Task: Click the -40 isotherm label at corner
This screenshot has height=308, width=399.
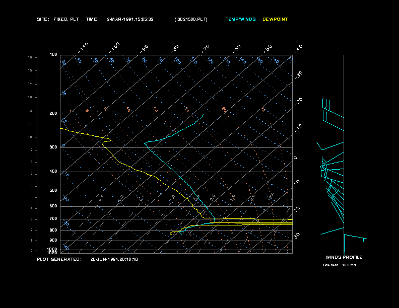Action: (298, 48)
